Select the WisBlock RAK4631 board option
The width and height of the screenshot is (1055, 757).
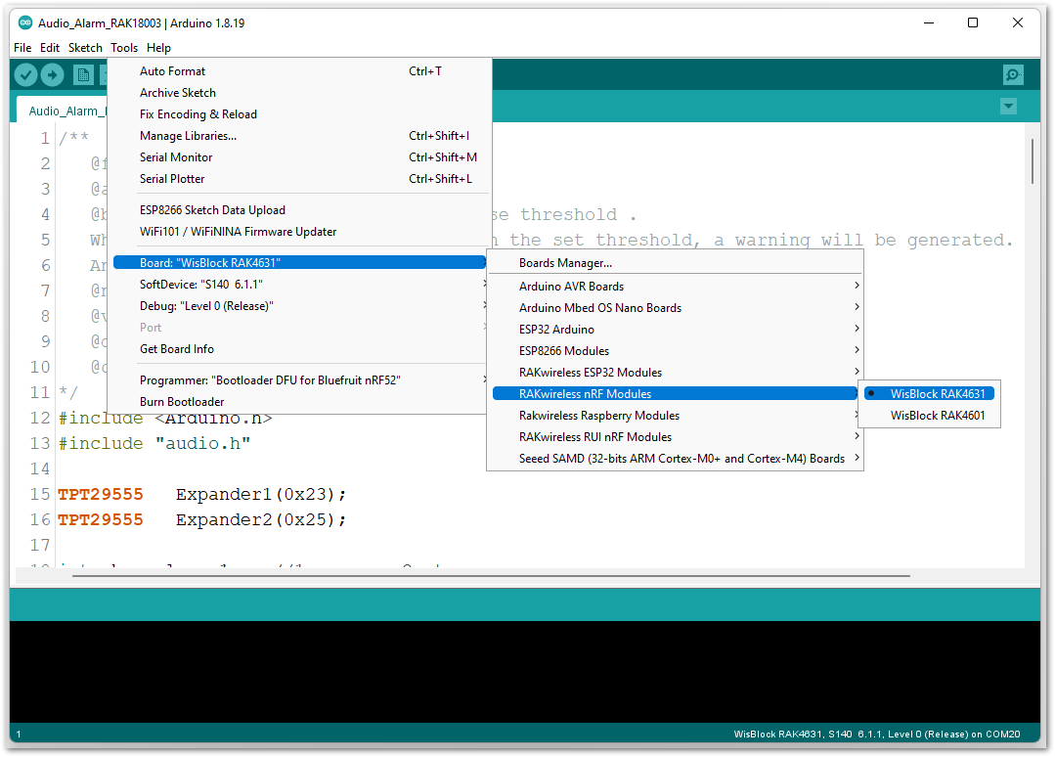point(938,394)
